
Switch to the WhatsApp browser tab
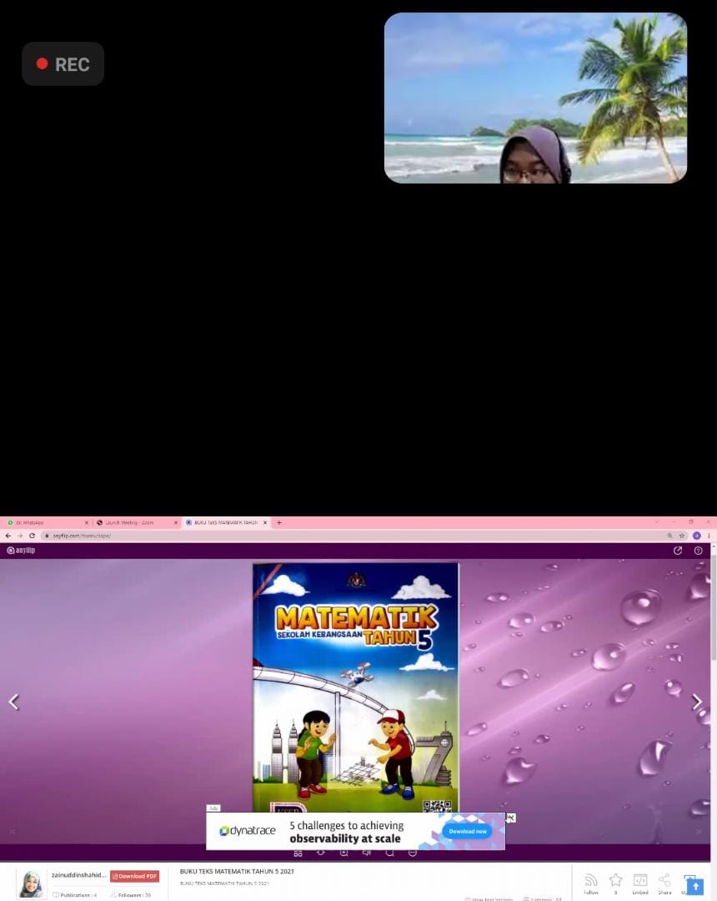tap(46, 523)
